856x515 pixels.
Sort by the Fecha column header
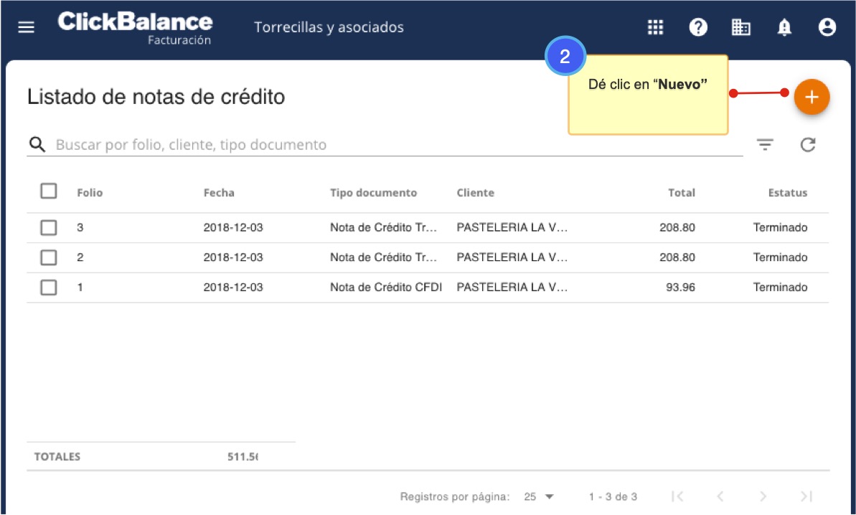(x=219, y=193)
